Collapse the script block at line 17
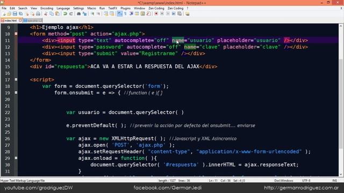The height and width of the screenshot is (193, 344). (x=16, y=79)
